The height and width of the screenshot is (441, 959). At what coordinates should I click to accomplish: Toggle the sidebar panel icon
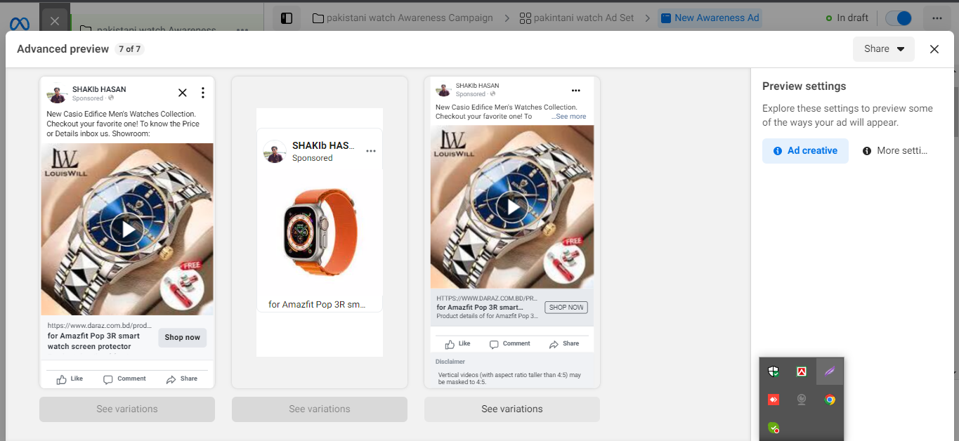click(287, 18)
